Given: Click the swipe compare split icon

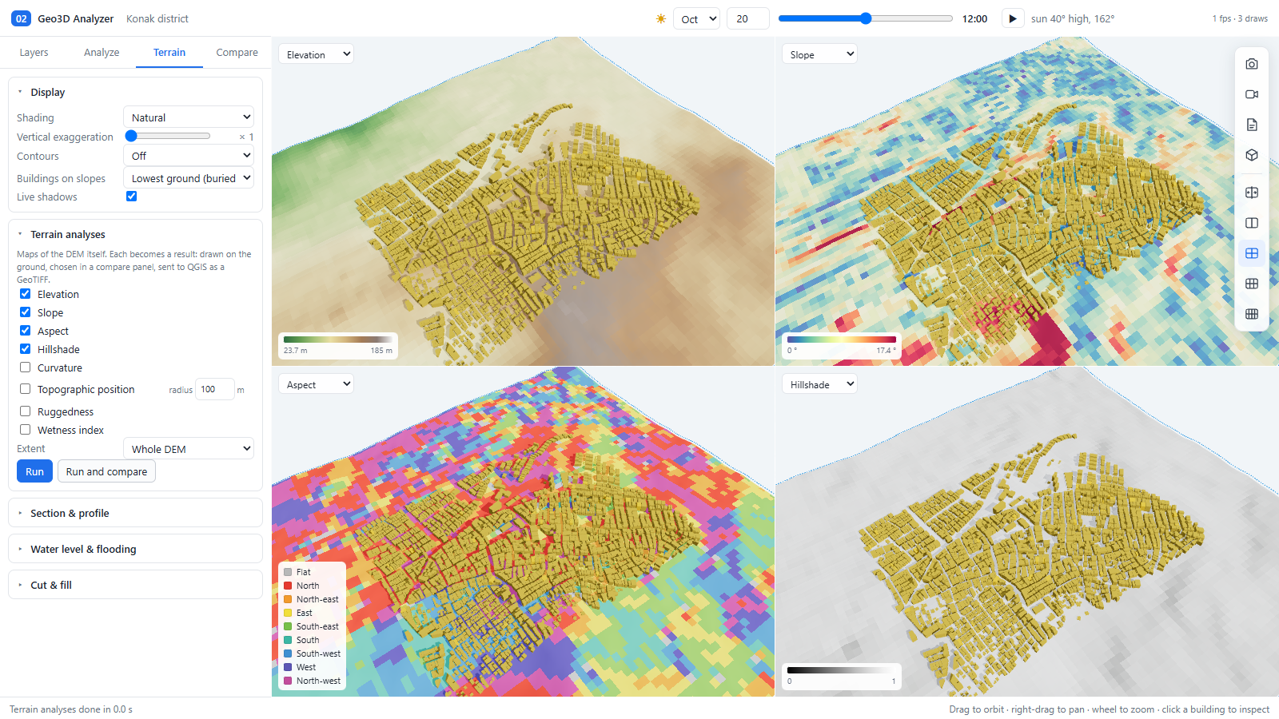Looking at the screenshot, I should [x=1252, y=193].
